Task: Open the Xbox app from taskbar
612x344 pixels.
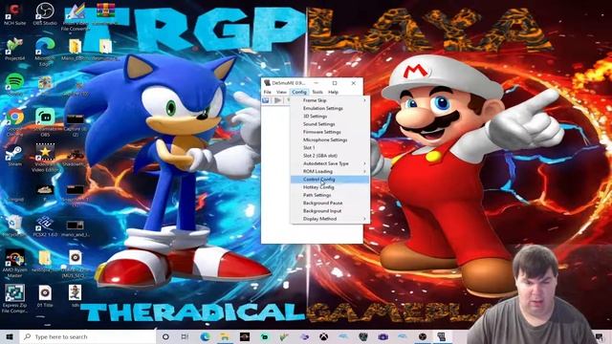Action: coord(323,336)
